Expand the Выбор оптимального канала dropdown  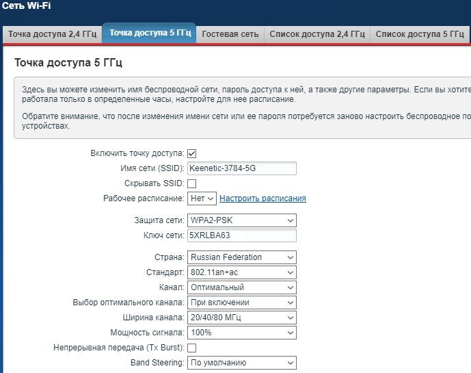pos(241,303)
